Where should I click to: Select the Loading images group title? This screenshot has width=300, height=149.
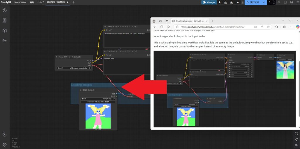[82, 85]
